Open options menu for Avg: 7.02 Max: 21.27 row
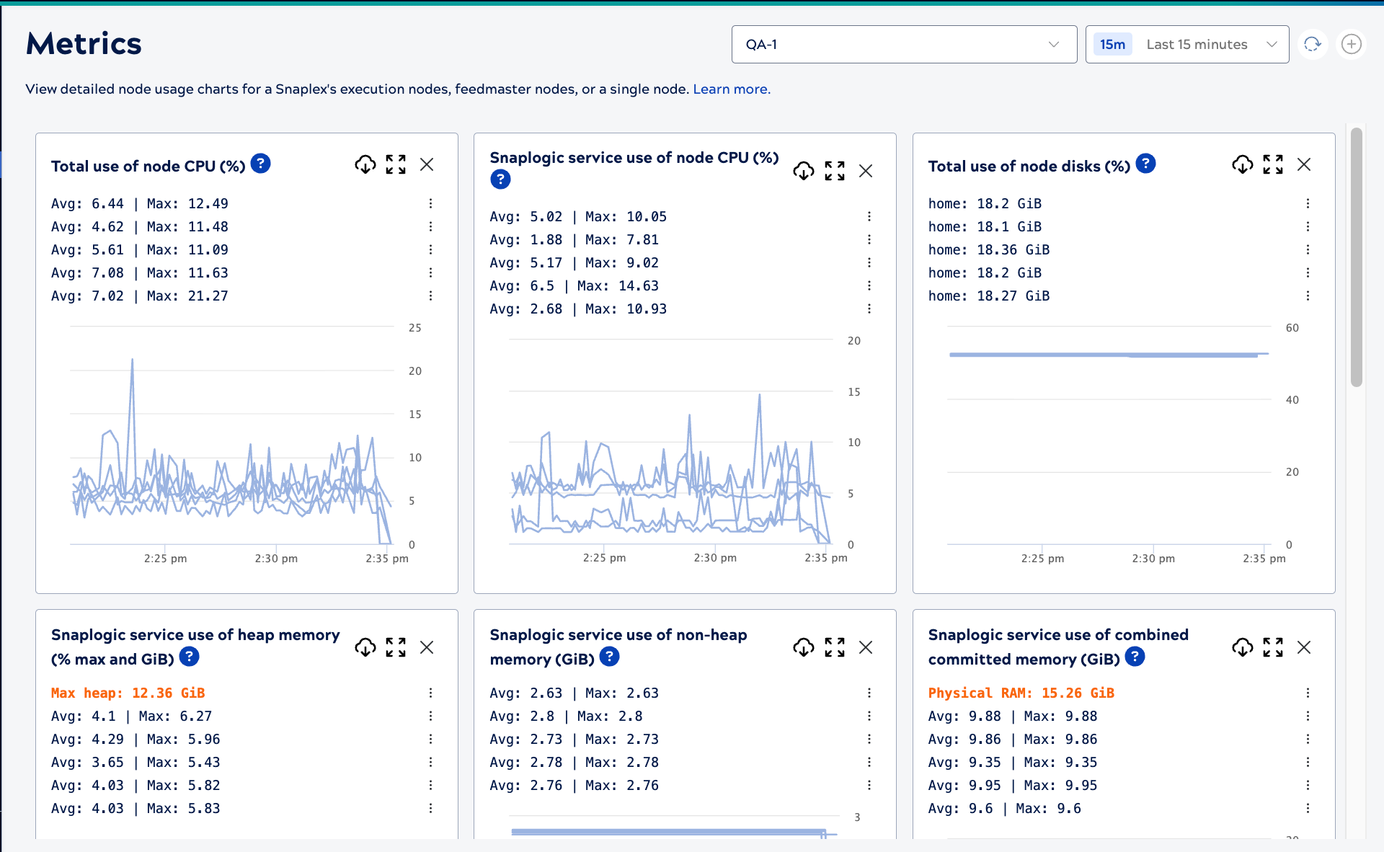This screenshot has width=1384, height=852. pyautogui.click(x=430, y=296)
